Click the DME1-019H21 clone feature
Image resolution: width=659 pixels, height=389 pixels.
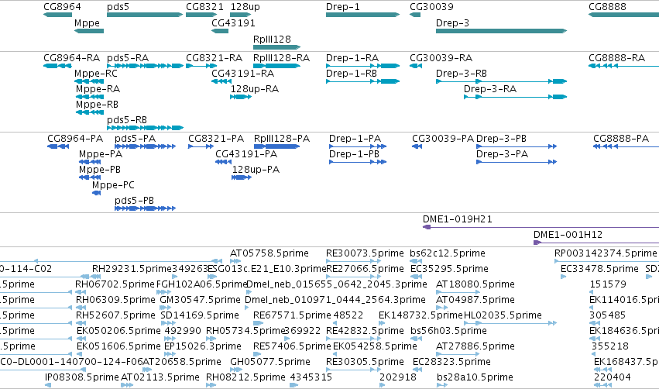click(541, 227)
